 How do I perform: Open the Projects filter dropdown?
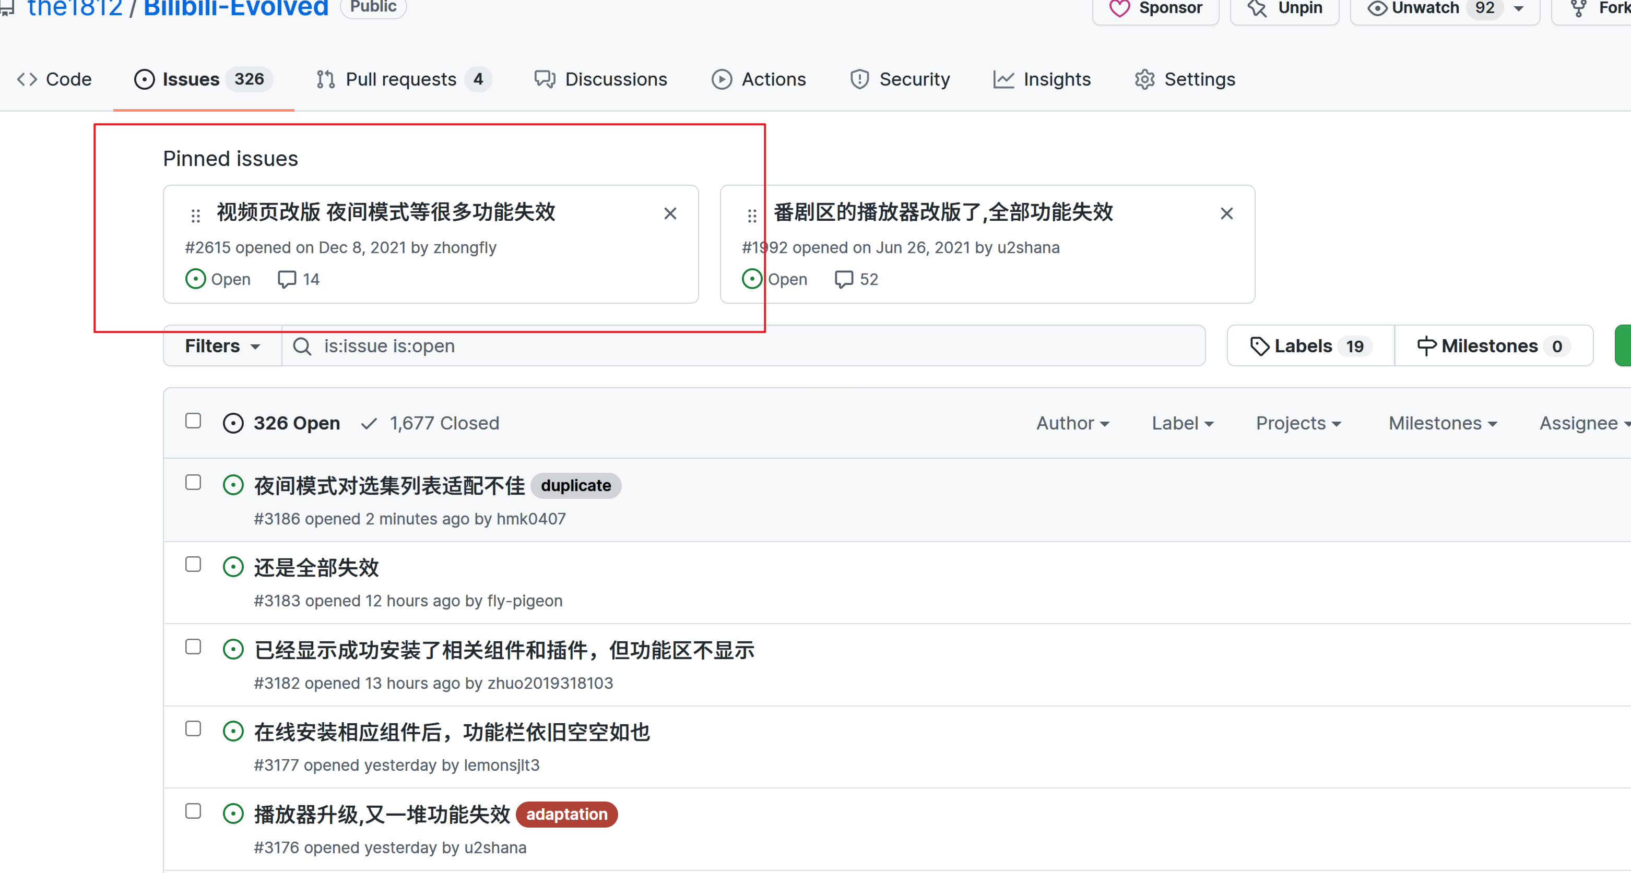coord(1297,423)
